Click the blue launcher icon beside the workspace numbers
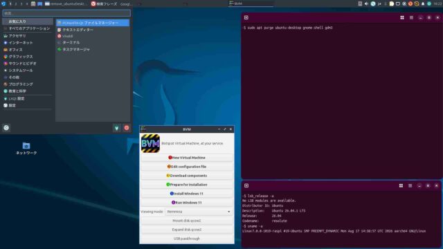The width and height of the screenshot is (443, 249). (40, 4)
